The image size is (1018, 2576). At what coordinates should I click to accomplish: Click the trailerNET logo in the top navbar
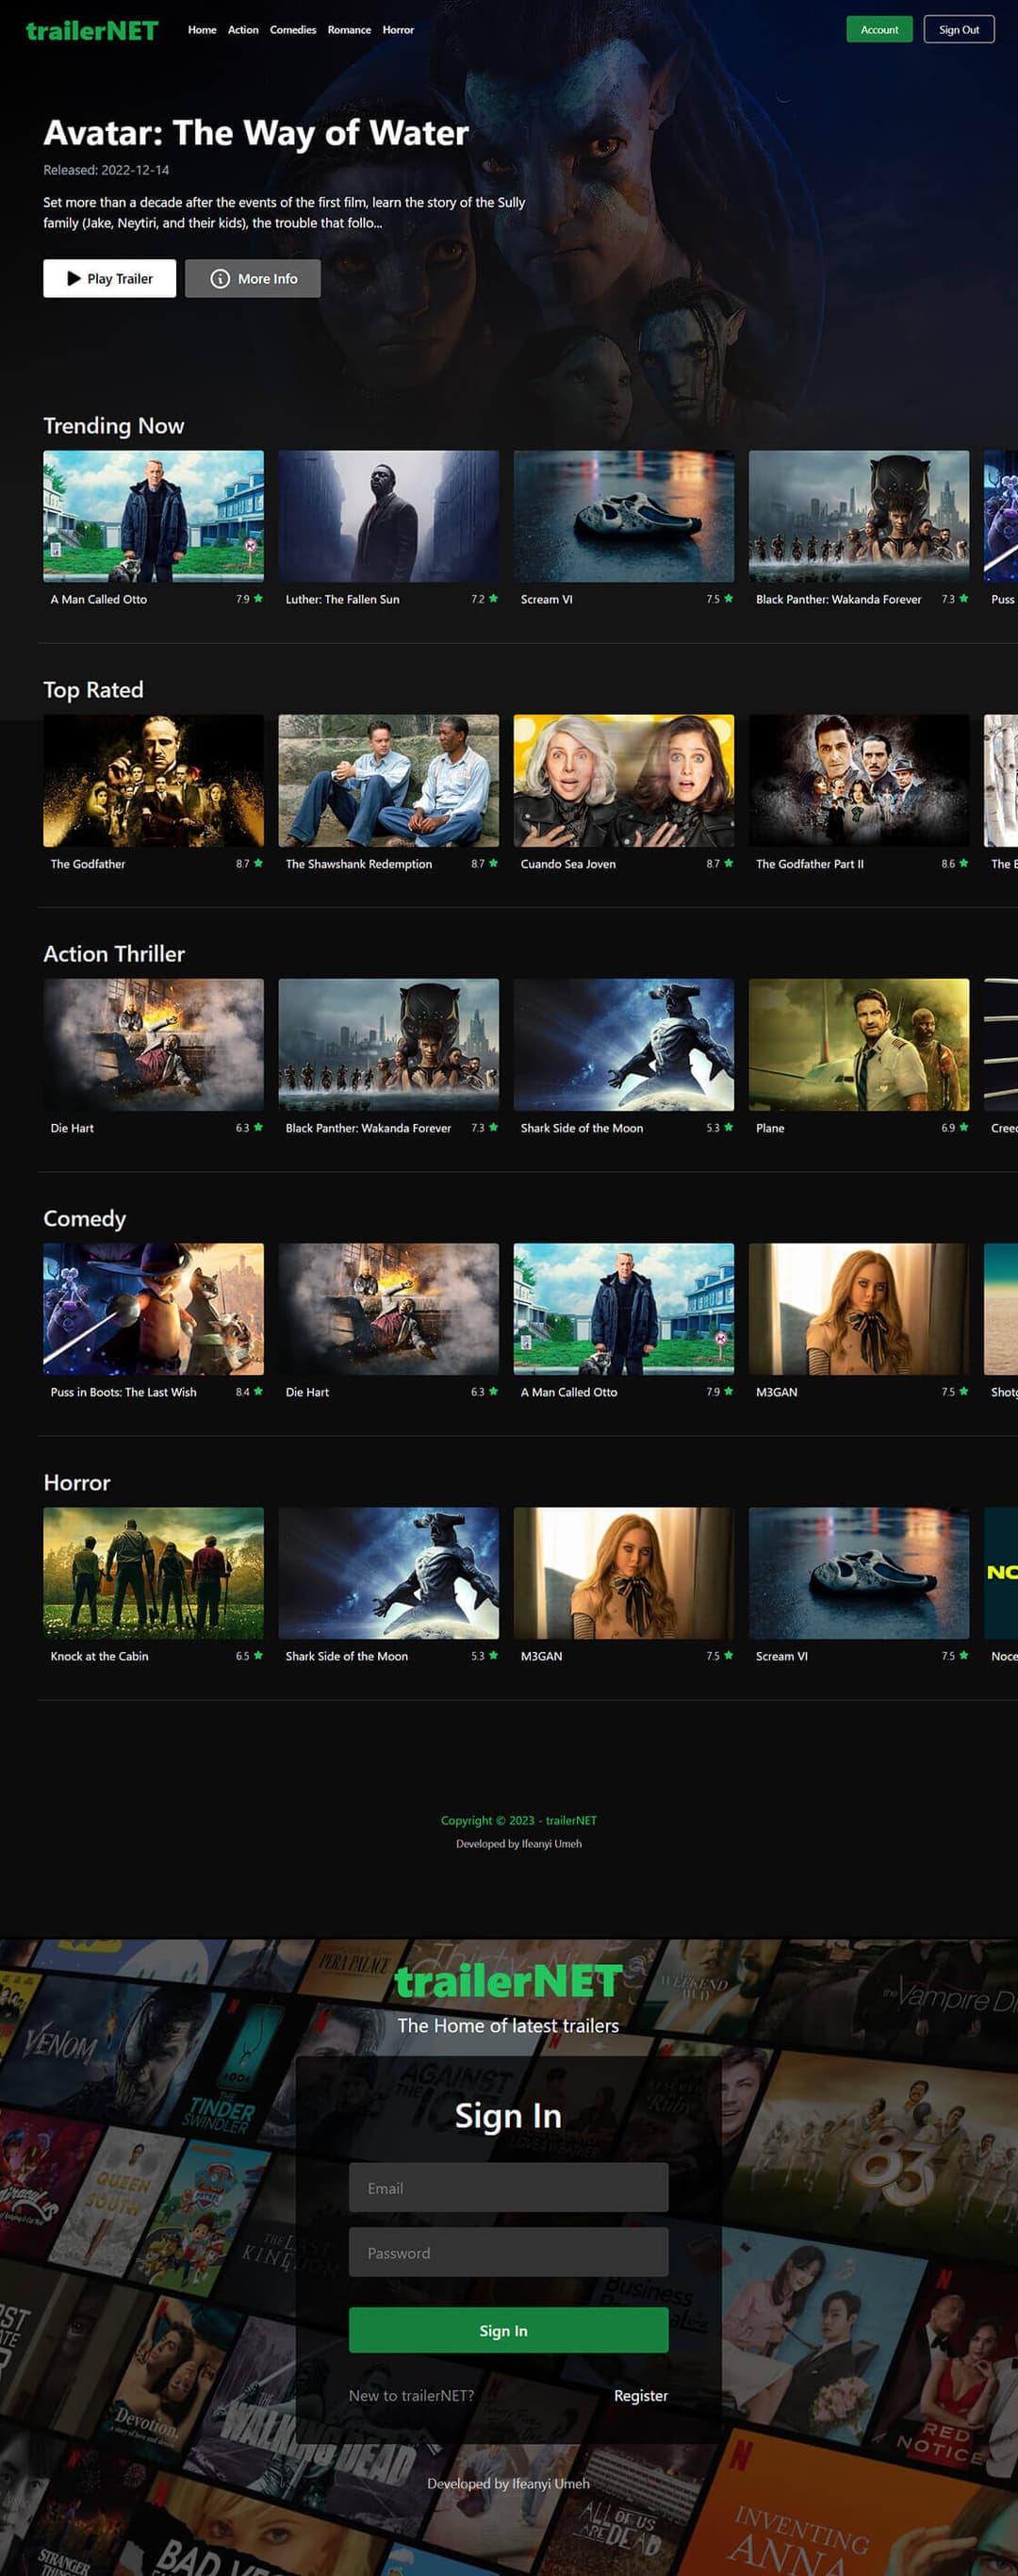(92, 30)
